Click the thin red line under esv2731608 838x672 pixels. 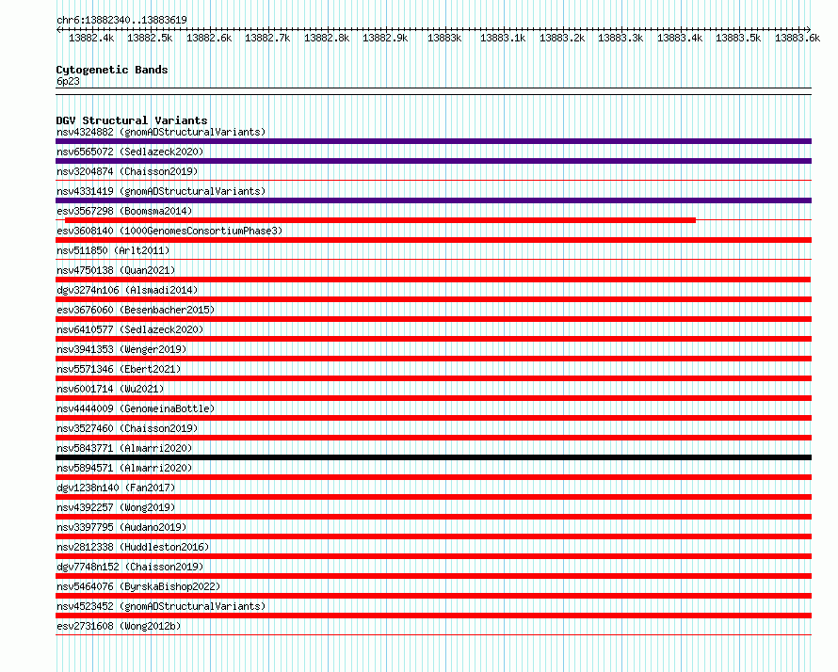tap(433, 635)
